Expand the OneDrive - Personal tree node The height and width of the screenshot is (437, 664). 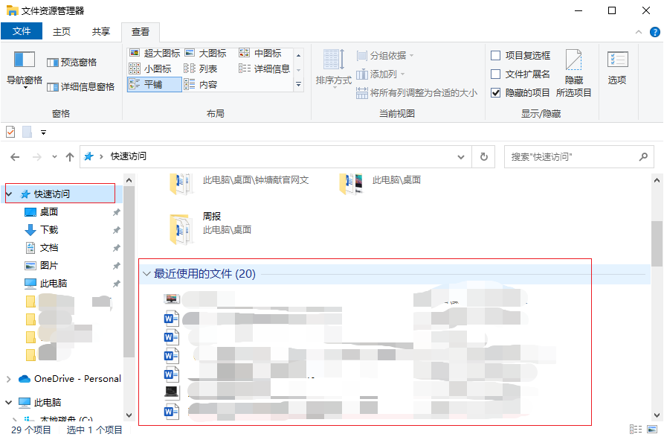click(9, 379)
